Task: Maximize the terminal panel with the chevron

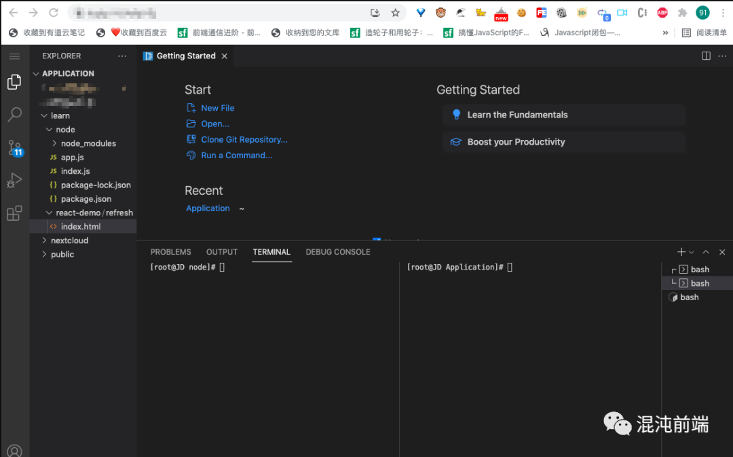Action: 706,251
